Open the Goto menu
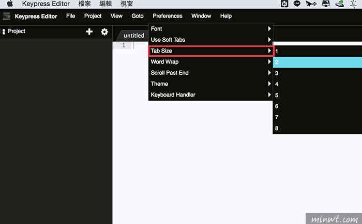Screen dimensions: 362x224 point(138,16)
